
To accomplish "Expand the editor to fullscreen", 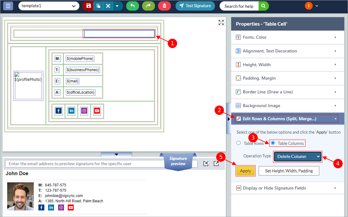I will coord(221,22).
